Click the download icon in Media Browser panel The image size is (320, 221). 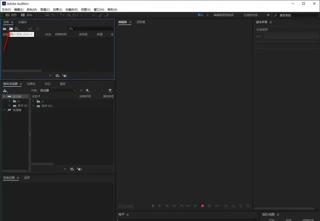point(5,90)
